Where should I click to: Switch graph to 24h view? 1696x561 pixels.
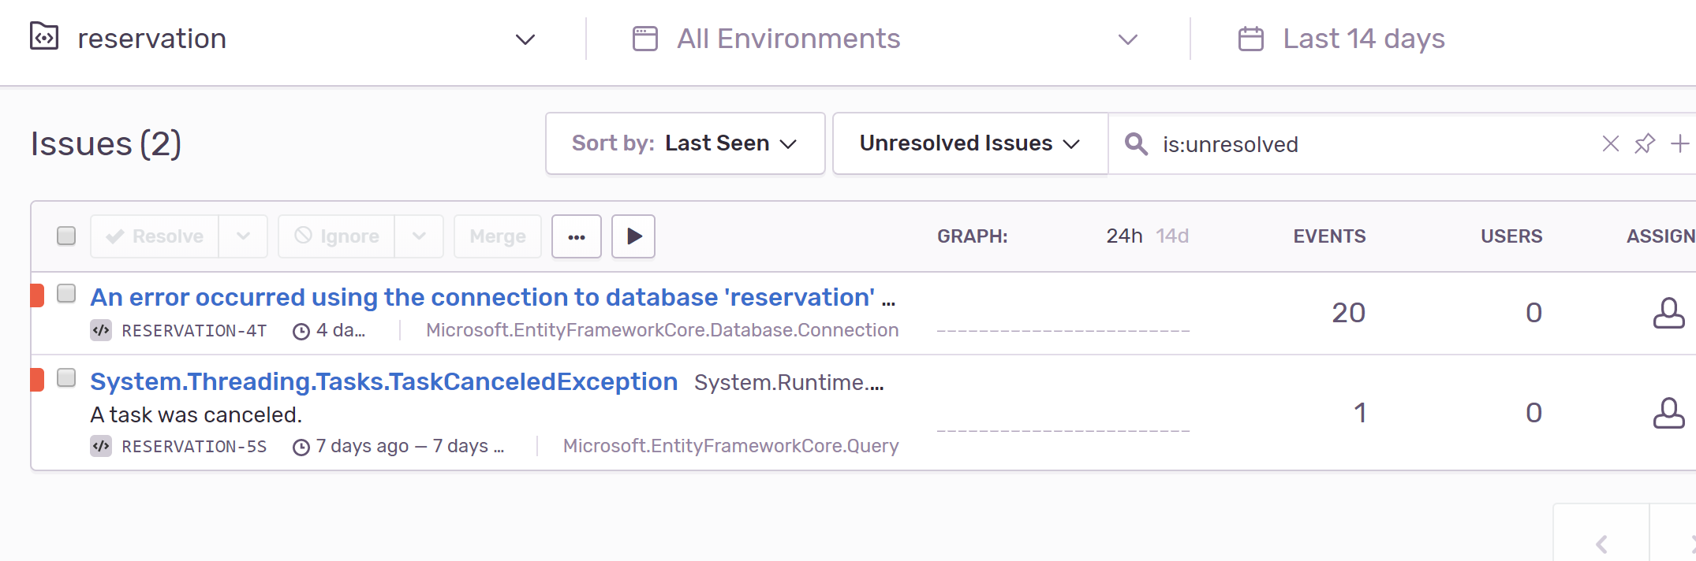pyautogui.click(x=1124, y=236)
